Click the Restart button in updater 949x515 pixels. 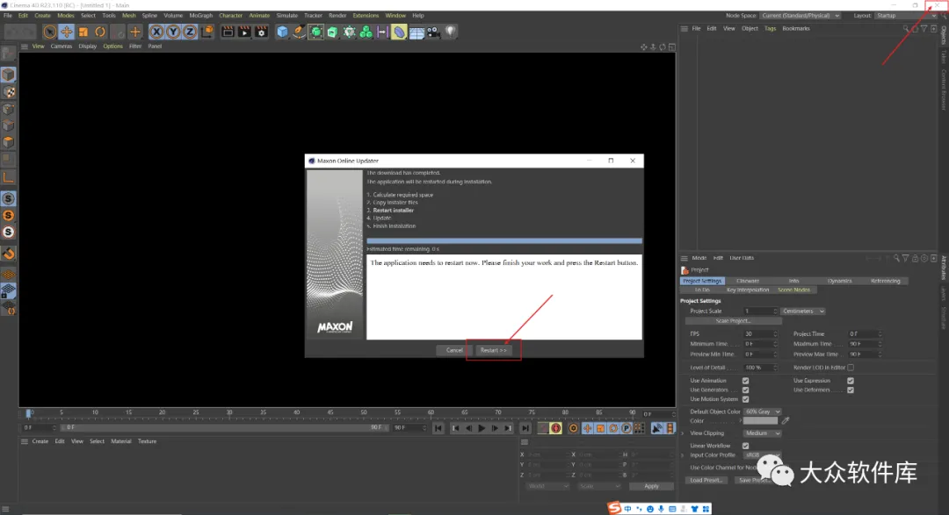pyautogui.click(x=493, y=350)
